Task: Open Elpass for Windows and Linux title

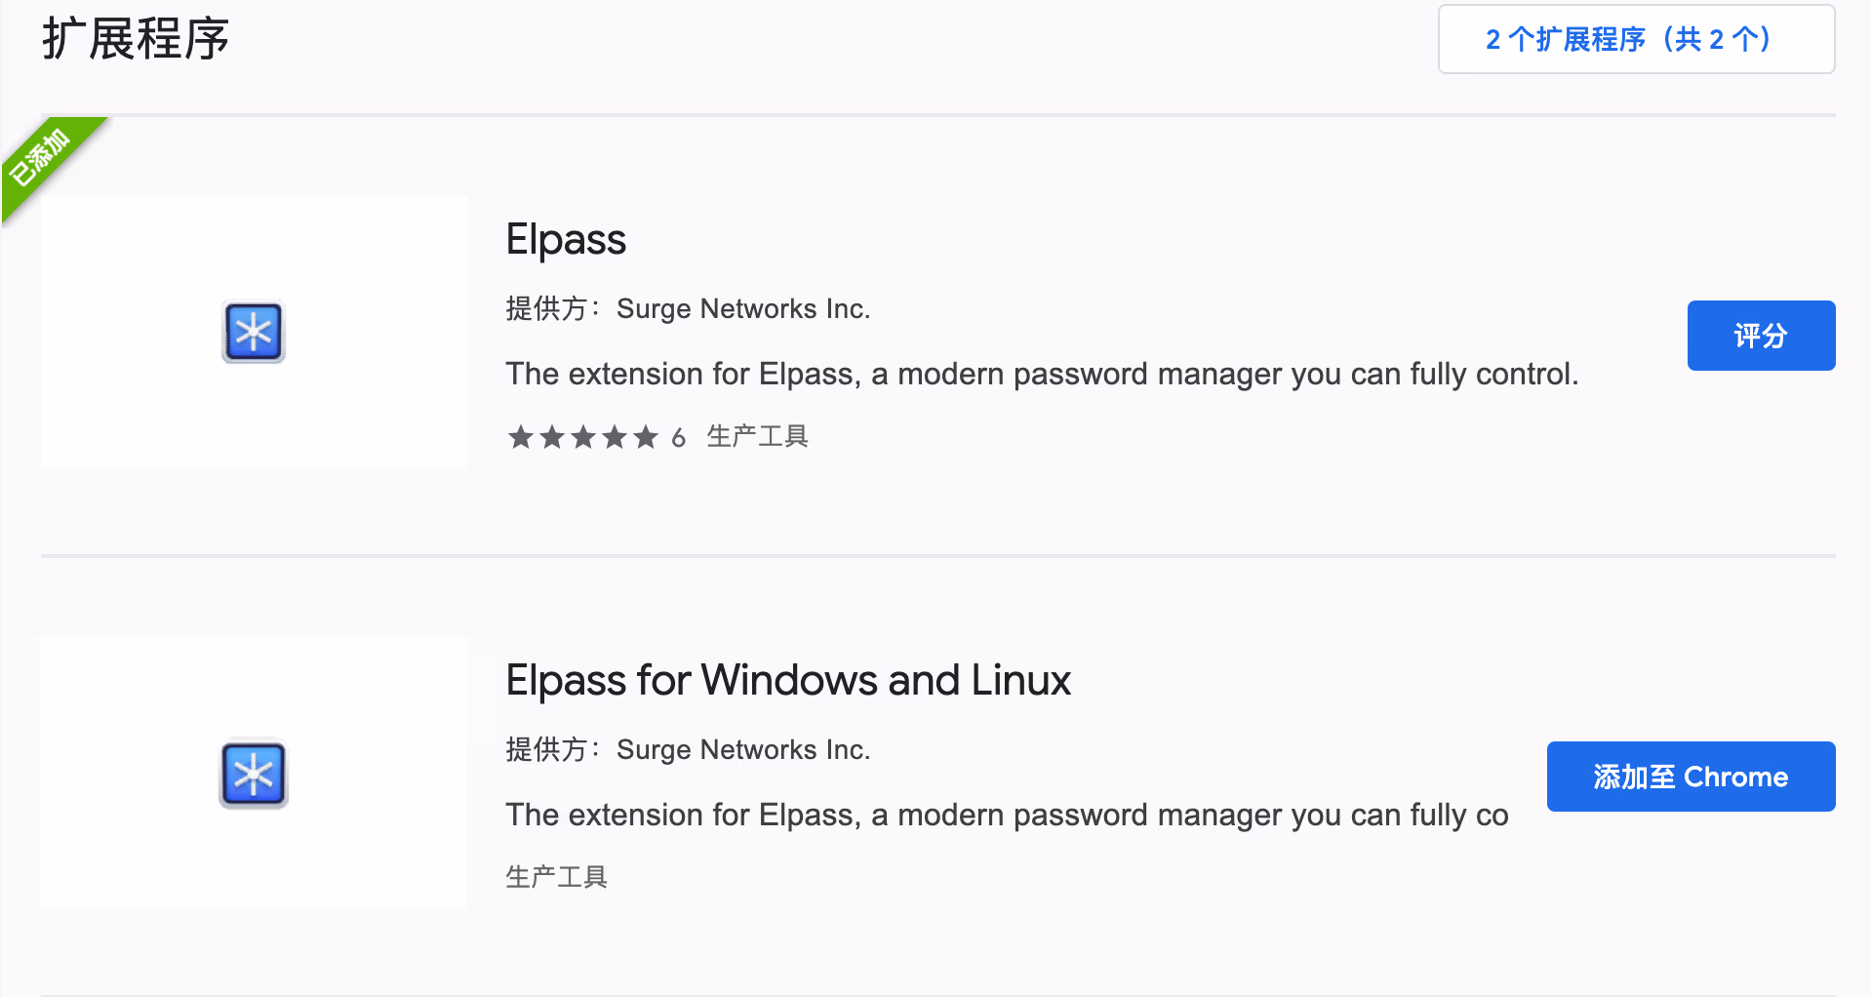Action: [x=788, y=681]
